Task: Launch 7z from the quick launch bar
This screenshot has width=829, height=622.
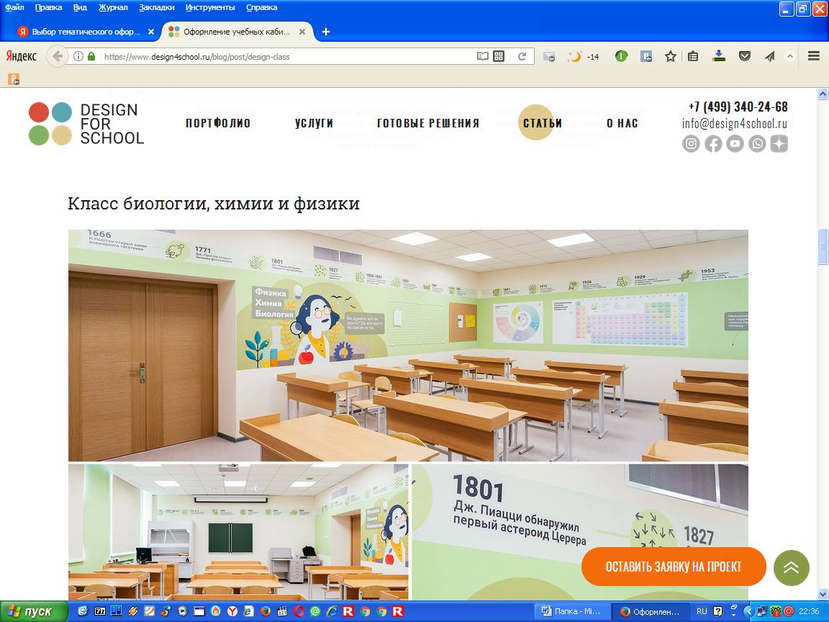Action: tap(100, 611)
